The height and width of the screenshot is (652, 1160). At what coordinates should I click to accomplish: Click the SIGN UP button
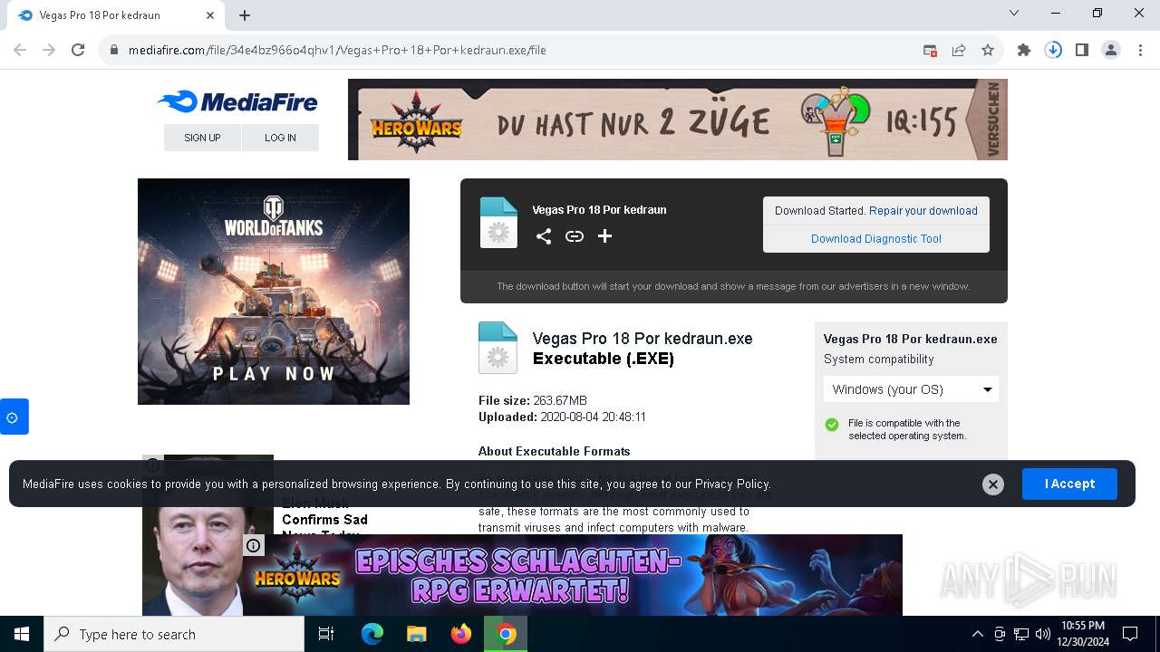pos(202,138)
